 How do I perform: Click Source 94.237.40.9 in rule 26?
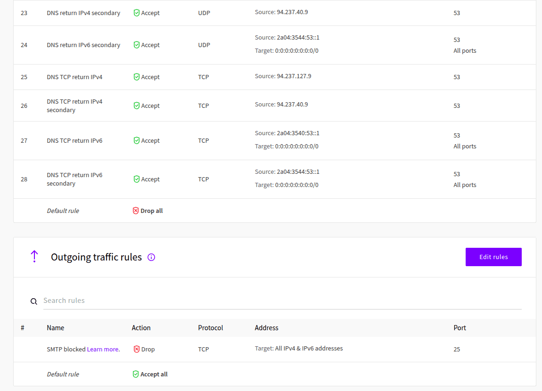(281, 104)
